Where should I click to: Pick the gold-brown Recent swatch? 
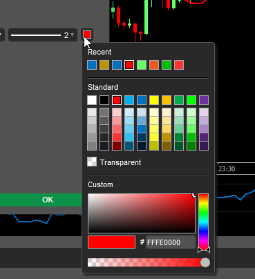pyautogui.click(x=104, y=65)
